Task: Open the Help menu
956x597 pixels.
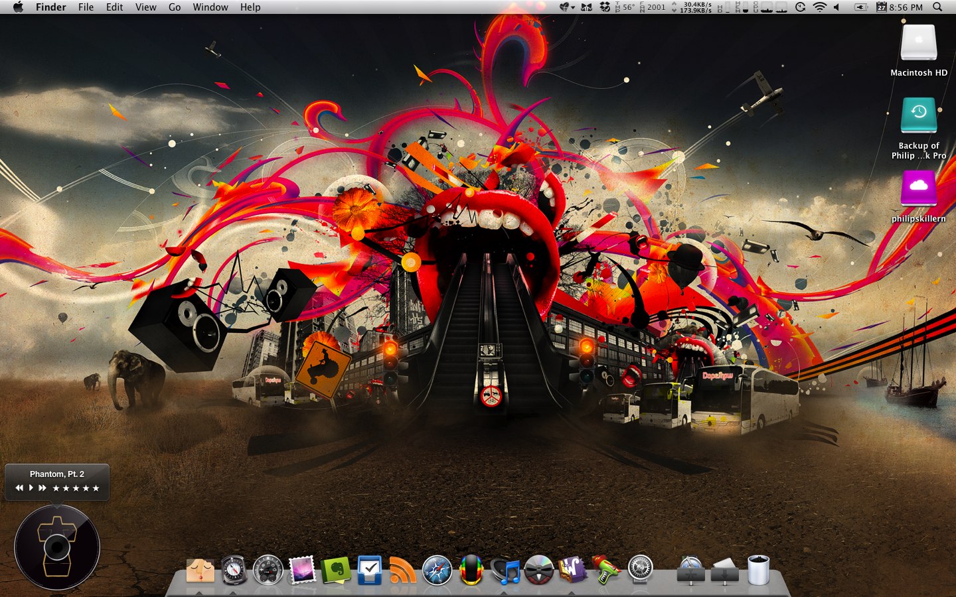Action: [x=250, y=7]
